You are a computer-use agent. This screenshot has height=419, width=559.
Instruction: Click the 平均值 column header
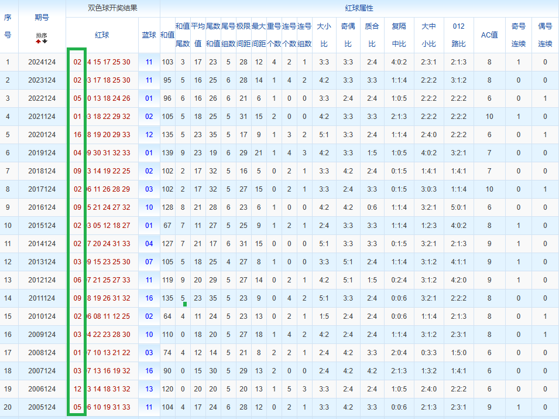(198, 35)
